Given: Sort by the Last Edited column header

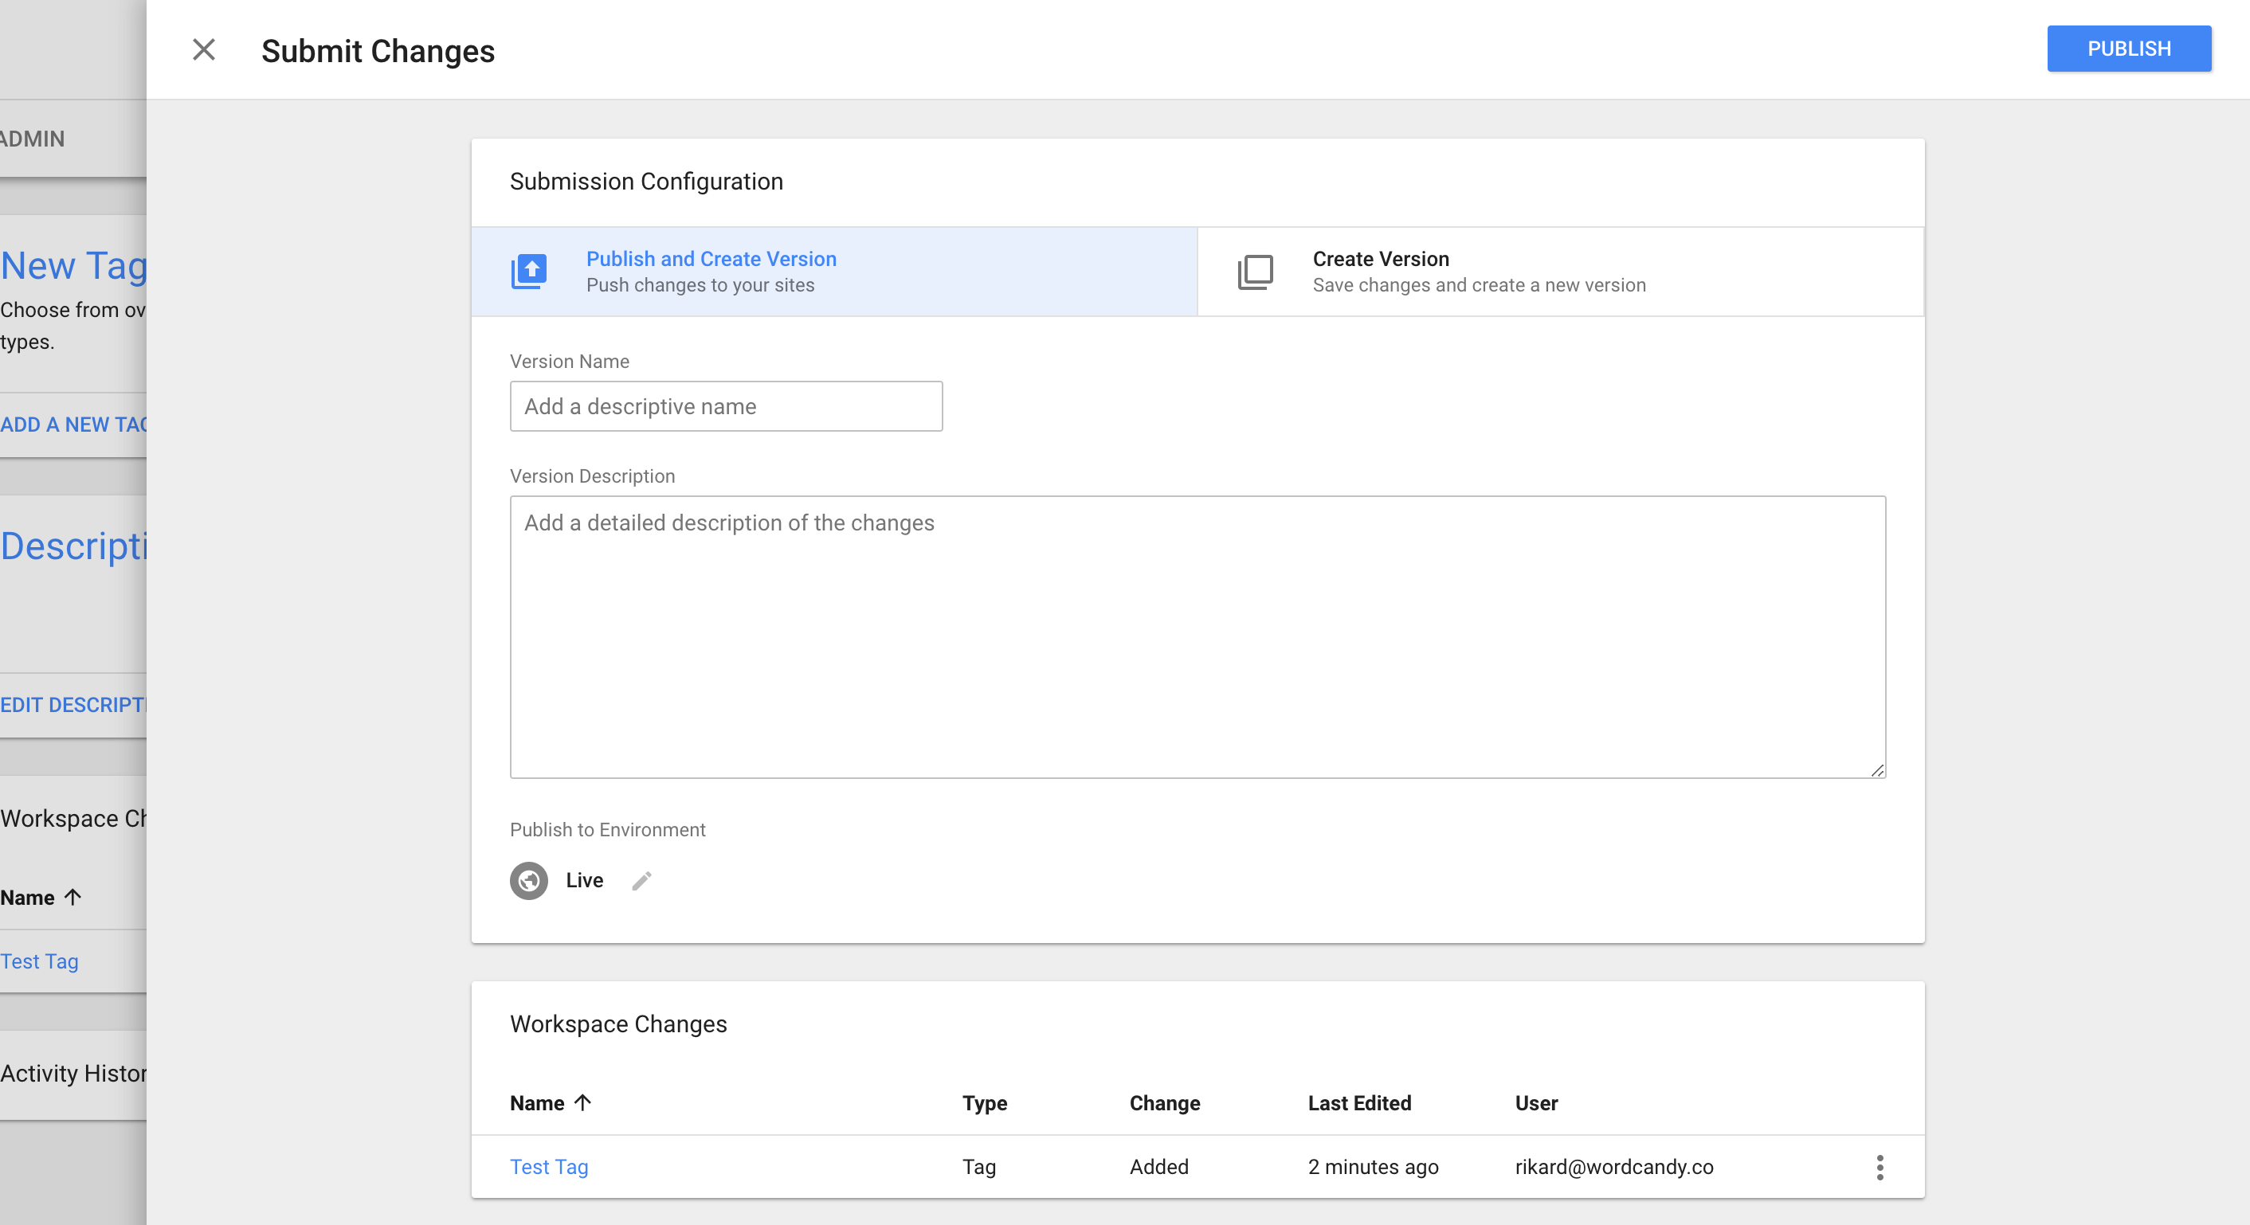Looking at the screenshot, I should click(1359, 1104).
